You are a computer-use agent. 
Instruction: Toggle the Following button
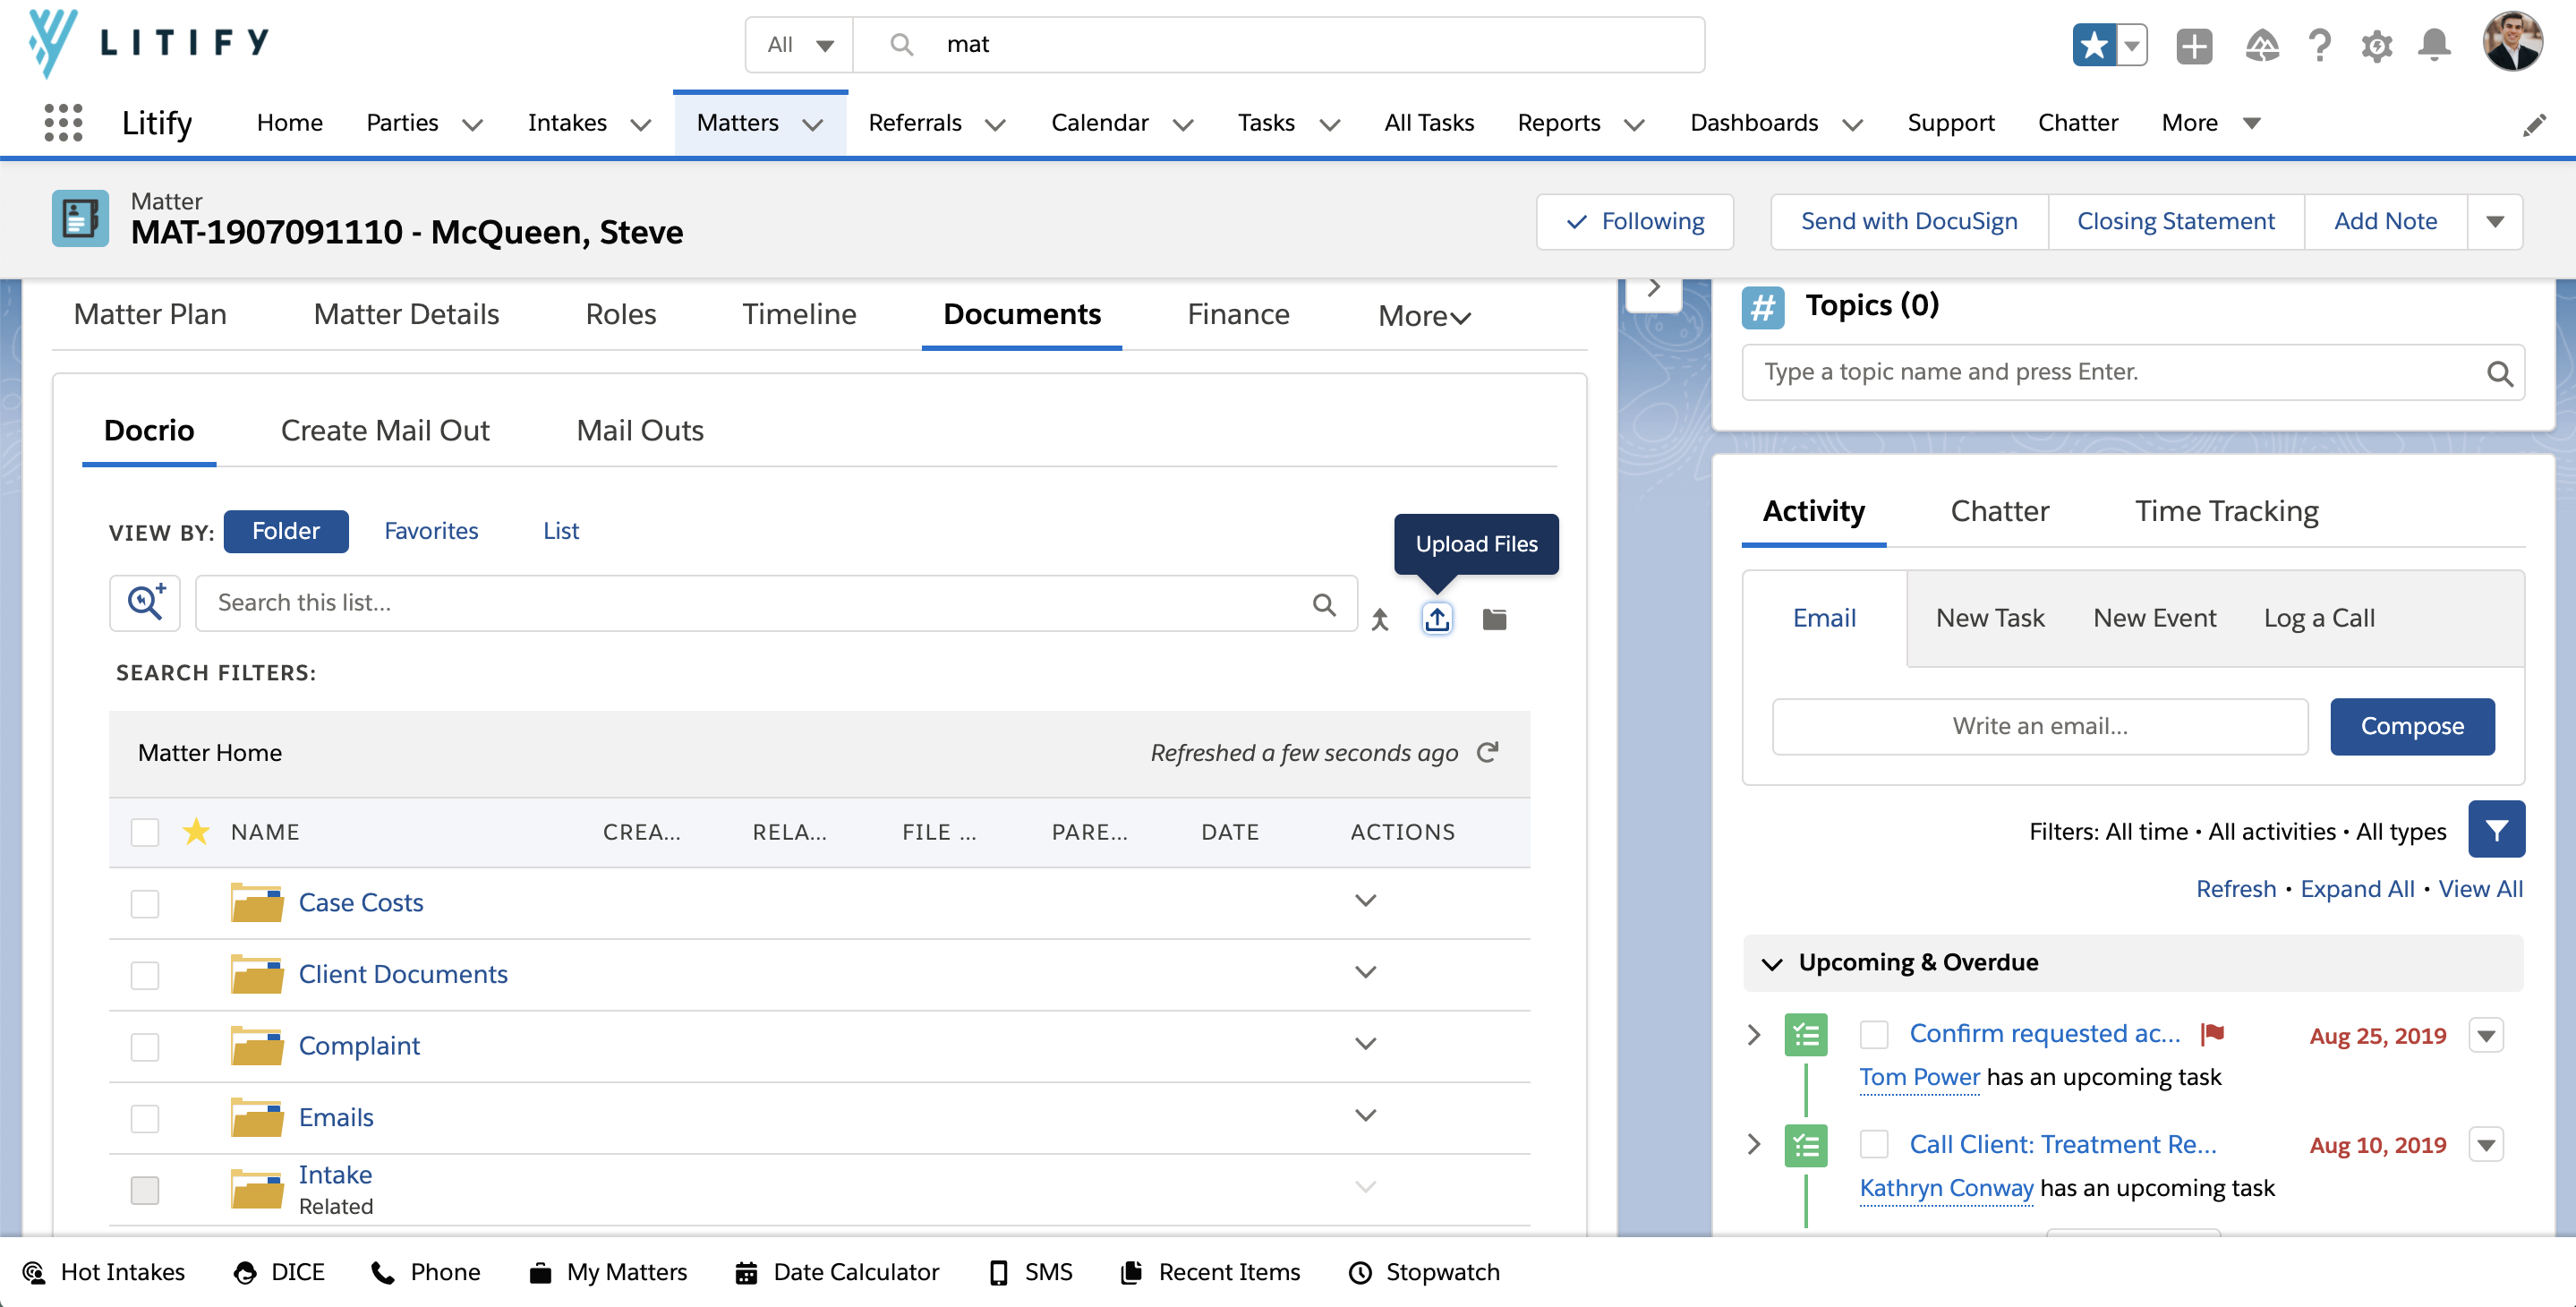(x=1634, y=221)
